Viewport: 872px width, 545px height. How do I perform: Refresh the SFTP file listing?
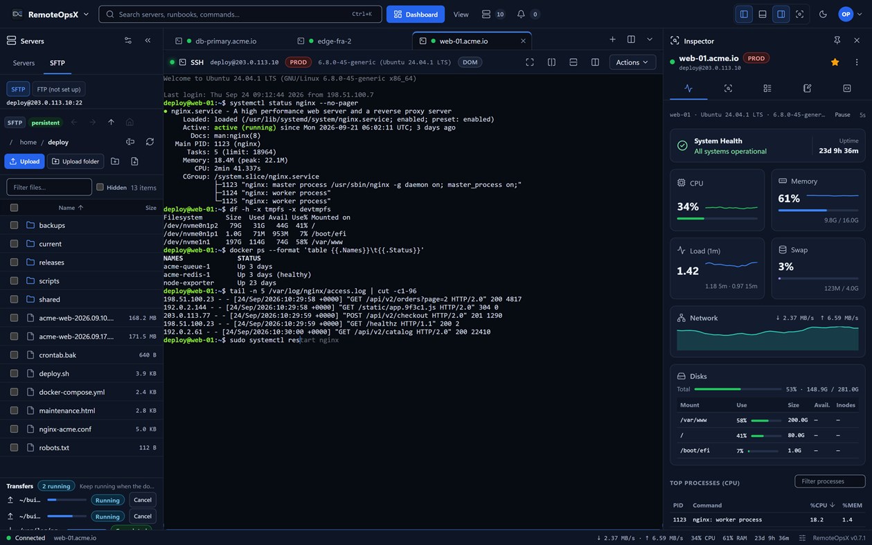tap(150, 142)
